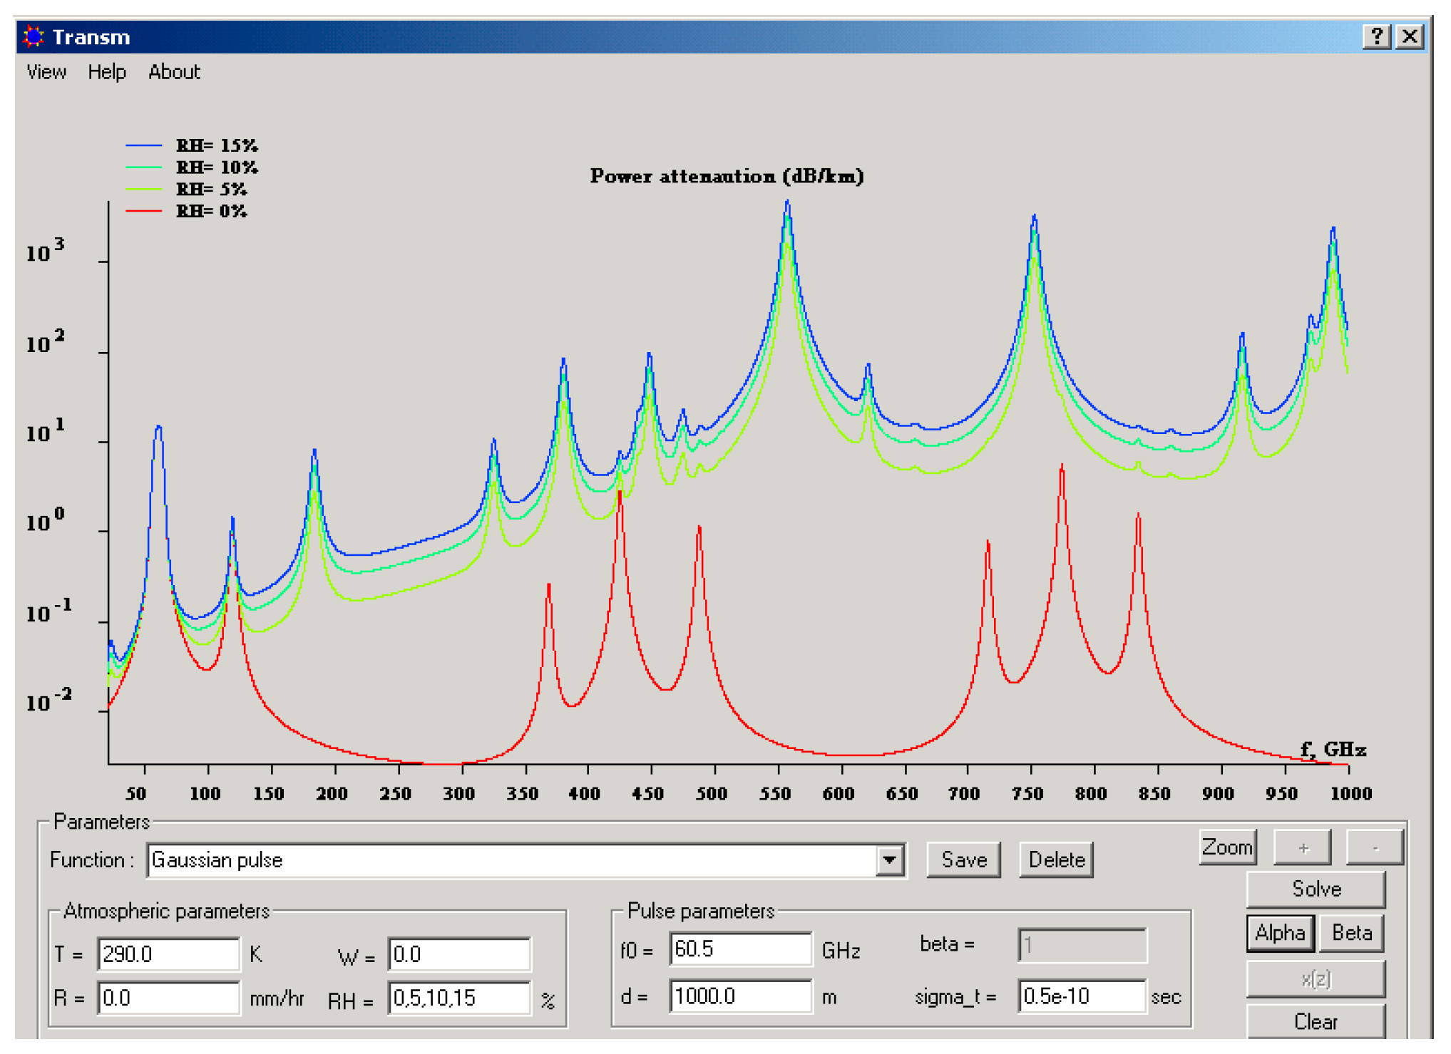Click the question mark help button

[1376, 36]
